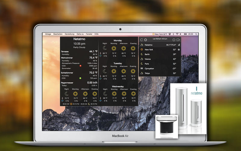Click the Wi-Fi icon in menu bar
Image resolution: width=241 pixels, height=151 pixels.
tap(177, 34)
